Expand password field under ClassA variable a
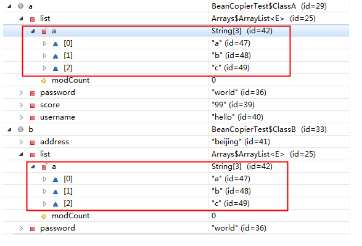 click(21, 92)
